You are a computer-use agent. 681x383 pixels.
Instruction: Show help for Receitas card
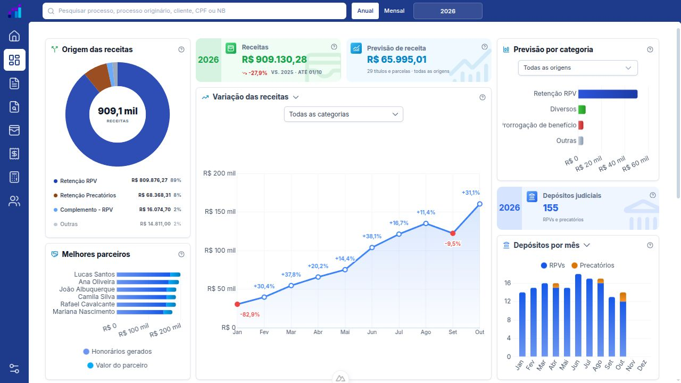(x=334, y=47)
